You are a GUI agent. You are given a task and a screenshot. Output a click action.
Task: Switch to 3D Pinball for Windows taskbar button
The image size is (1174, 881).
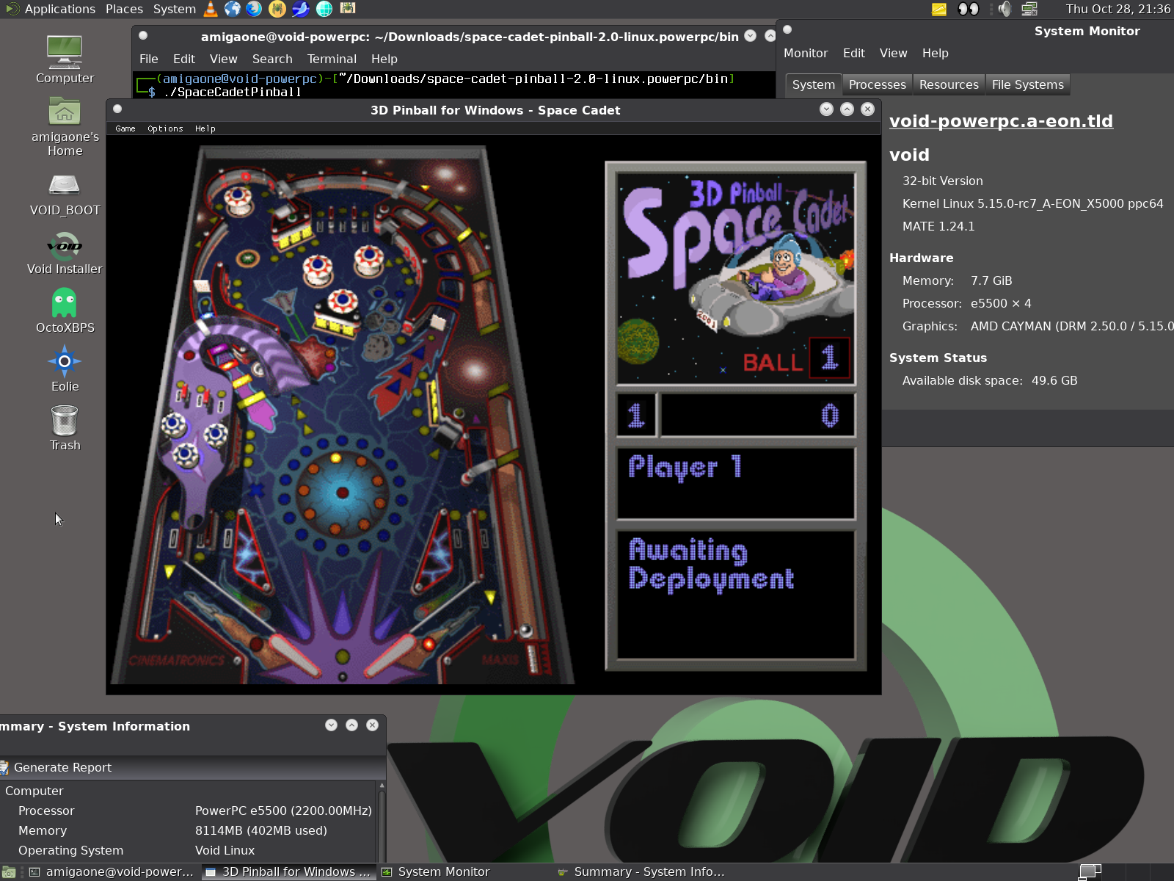tap(288, 872)
